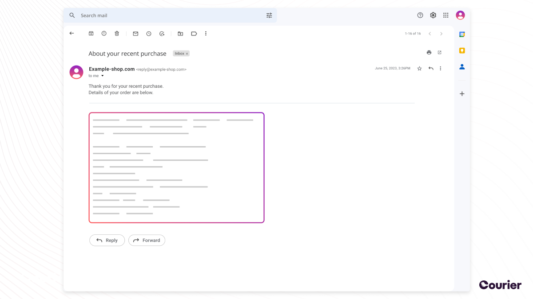Screen dimensions: 533x299
Task: Open the Google apps grid
Action: point(445,15)
